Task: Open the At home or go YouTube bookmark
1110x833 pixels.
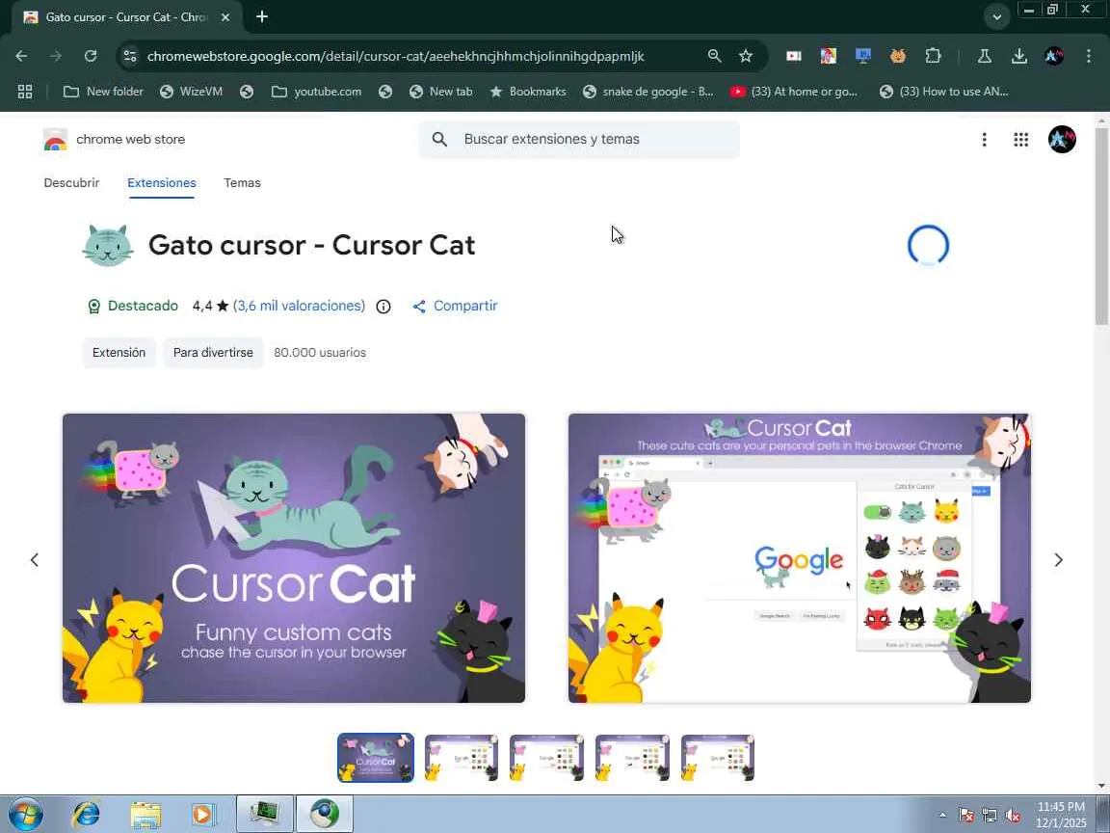Action: (794, 92)
